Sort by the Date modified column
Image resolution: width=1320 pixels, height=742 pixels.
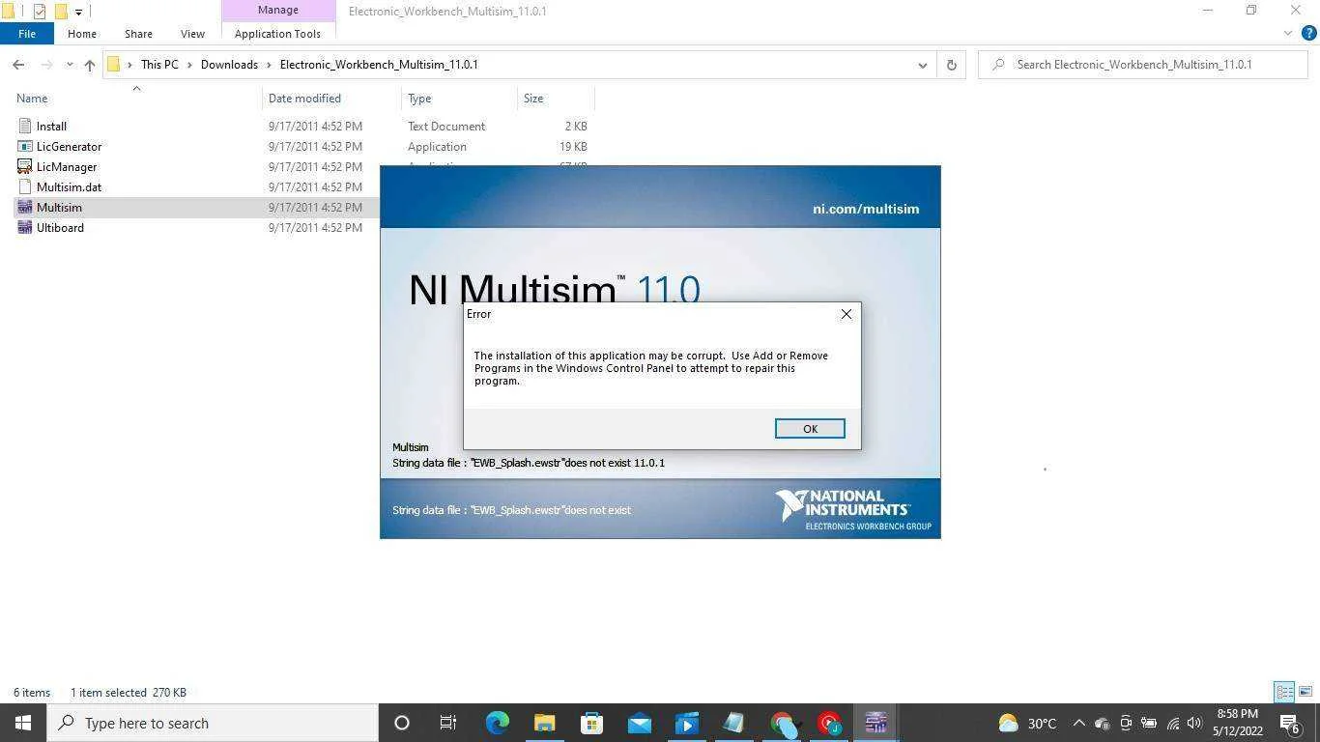tap(303, 99)
